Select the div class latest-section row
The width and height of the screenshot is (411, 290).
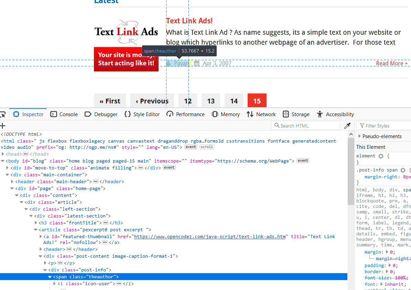pos(174,216)
